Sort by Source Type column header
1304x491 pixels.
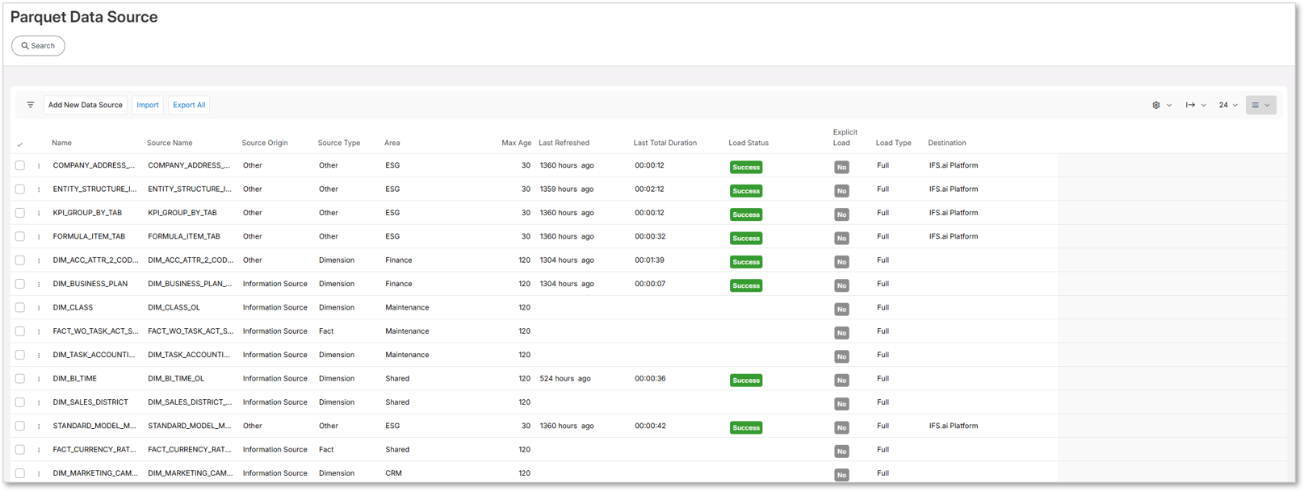coord(339,143)
